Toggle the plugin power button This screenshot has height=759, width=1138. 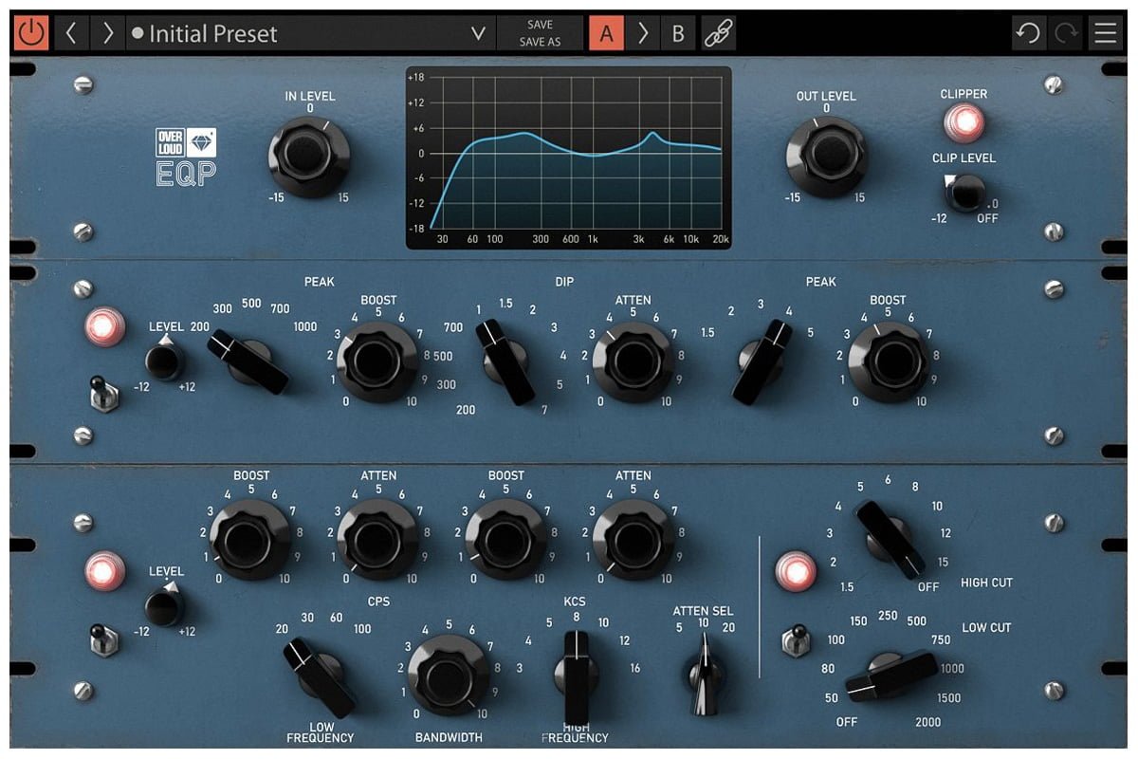31,33
